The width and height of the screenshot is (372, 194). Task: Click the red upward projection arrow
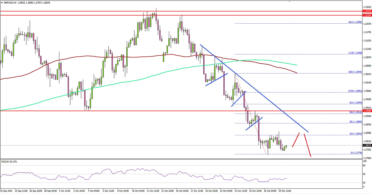tap(295, 140)
